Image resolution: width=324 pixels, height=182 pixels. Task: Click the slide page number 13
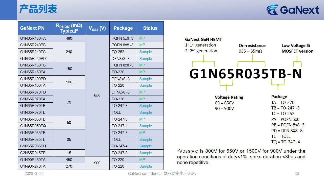297,173
